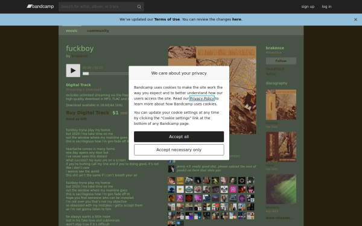The image size is (362, 226).
Task: Click the track progress slider handle
Action: (x=86, y=74)
